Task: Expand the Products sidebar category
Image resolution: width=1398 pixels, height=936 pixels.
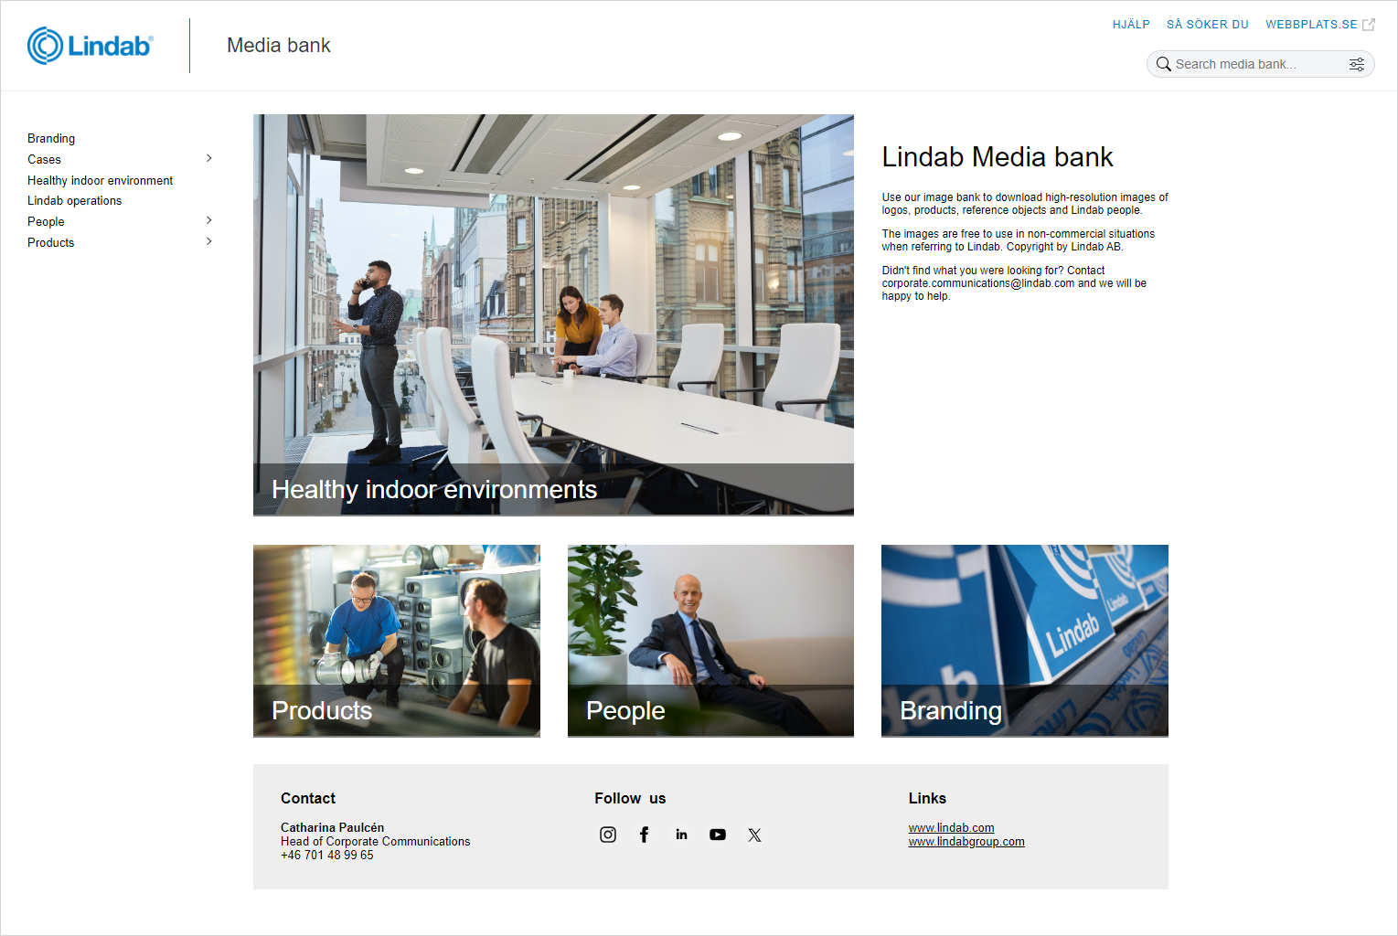Action: tap(209, 241)
